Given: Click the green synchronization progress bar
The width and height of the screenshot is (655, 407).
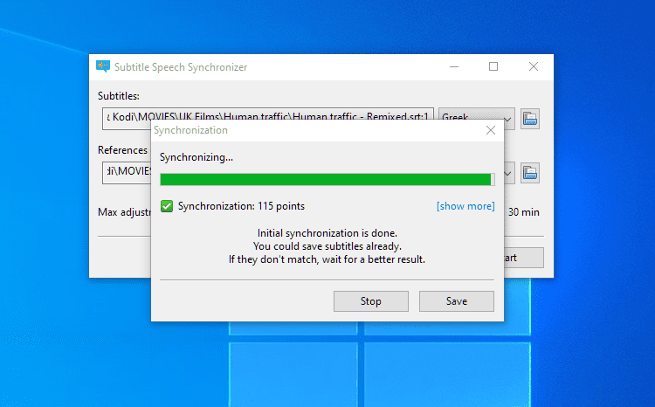Looking at the screenshot, I should tap(327, 179).
